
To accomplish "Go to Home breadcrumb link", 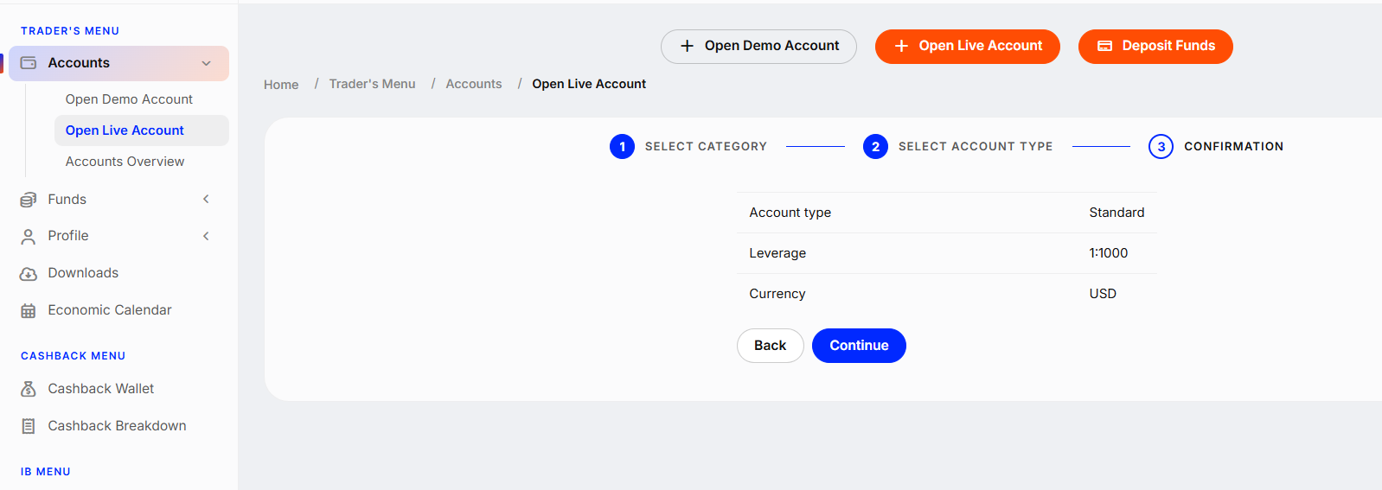I will (x=281, y=85).
